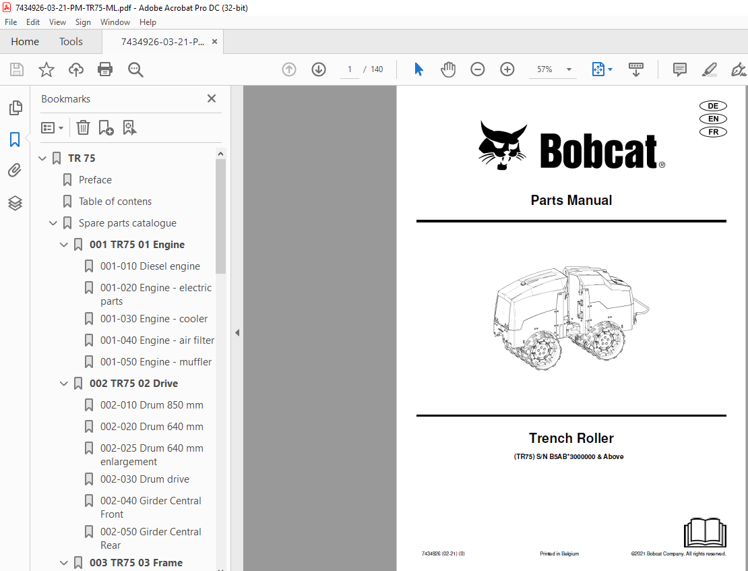Collapse Spare parts catalogue bookmark
The height and width of the screenshot is (571, 748).
(x=53, y=223)
